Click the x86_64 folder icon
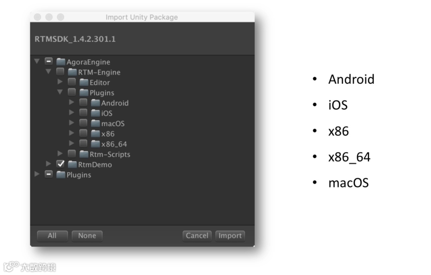The image size is (431, 275). click(x=95, y=144)
